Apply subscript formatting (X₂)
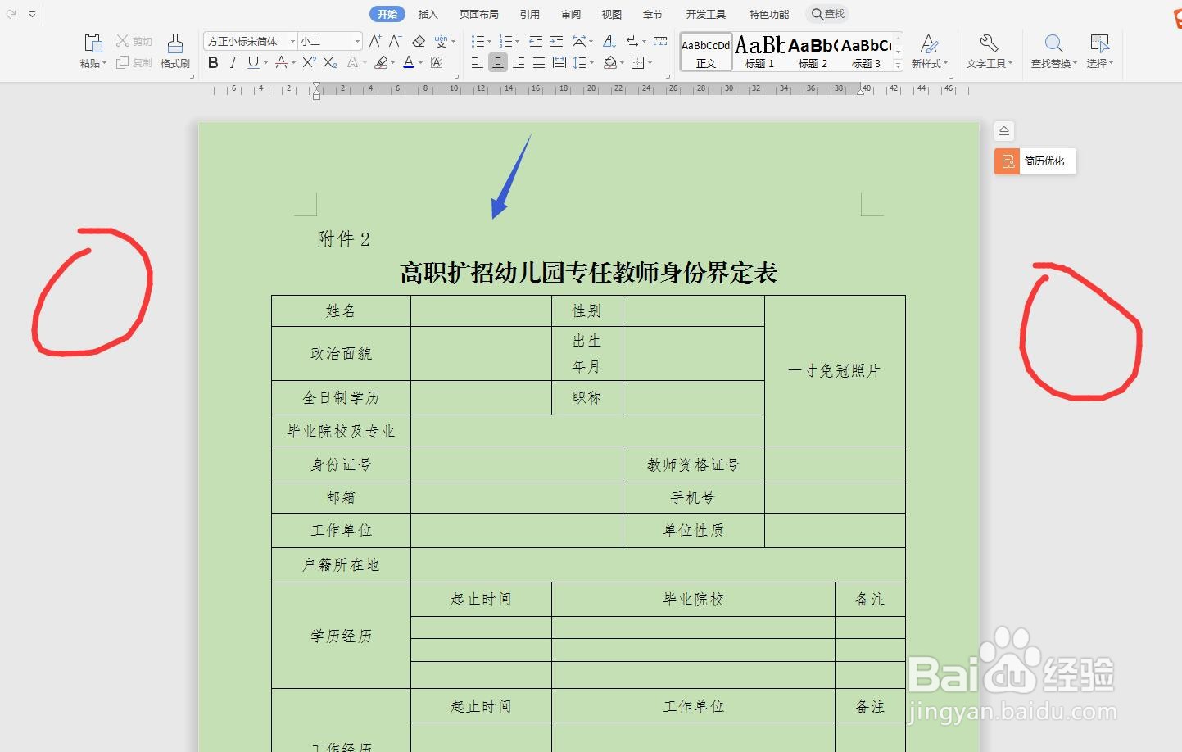The height and width of the screenshot is (752, 1182). tap(330, 62)
